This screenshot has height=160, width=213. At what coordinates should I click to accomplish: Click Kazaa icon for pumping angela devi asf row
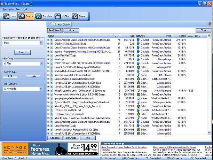pyautogui.click(x=138, y=98)
